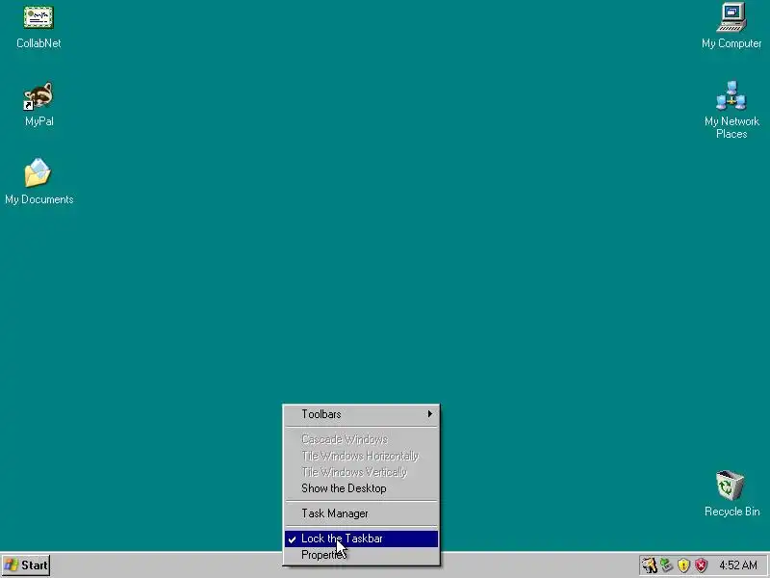Click the greyed Tile Windows Horizontally entry

pyautogui.click(x=362, y=456)
